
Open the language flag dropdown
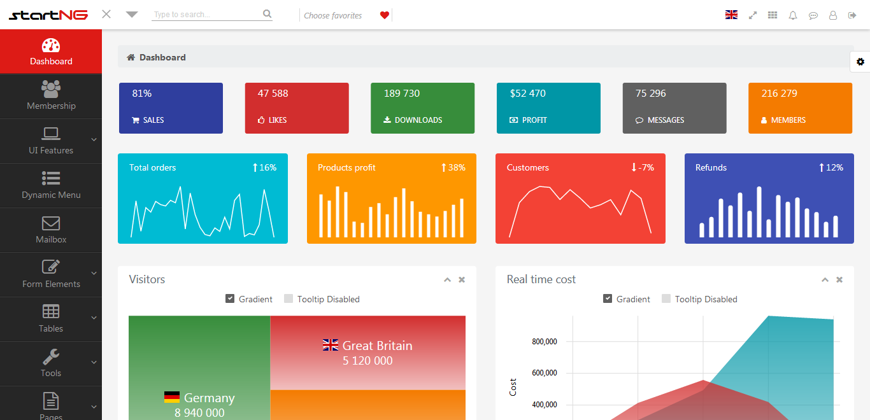pos(731,15)
